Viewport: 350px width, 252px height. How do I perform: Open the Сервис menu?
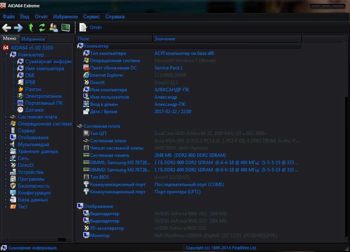[x=91, y=17]
